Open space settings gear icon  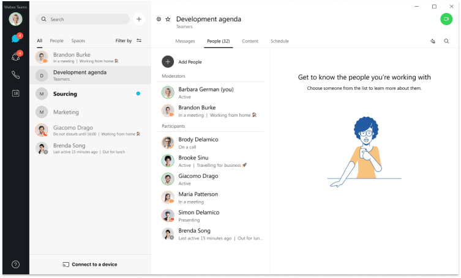(159, 19)
